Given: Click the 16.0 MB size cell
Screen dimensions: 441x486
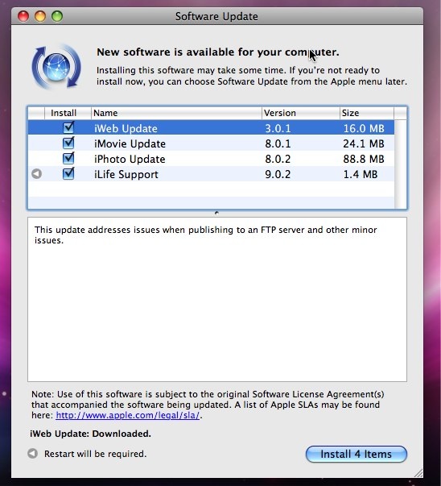Looking at the screenshot, I should coord(364,128).
